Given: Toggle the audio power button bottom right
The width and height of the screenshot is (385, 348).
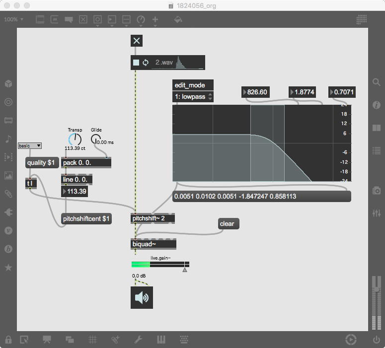Looking at the screenshot, I should (x=376, y=340).
